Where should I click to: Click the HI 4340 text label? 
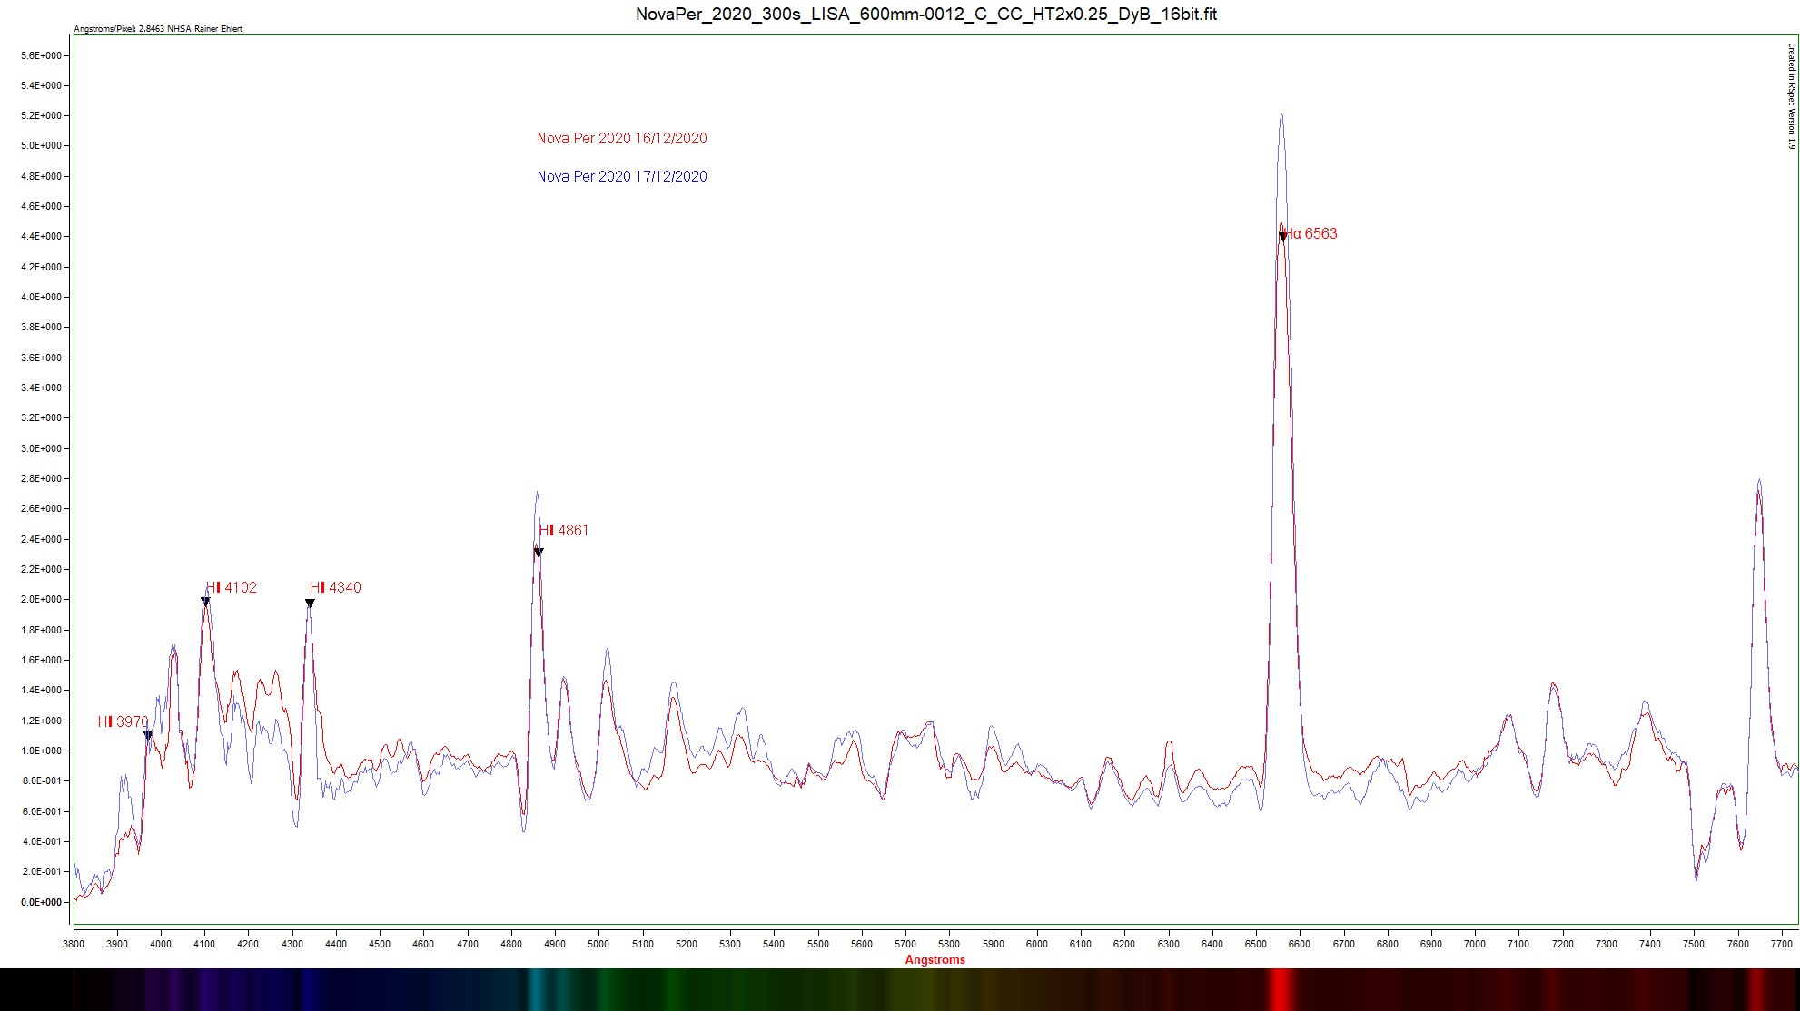click(336, 588)
